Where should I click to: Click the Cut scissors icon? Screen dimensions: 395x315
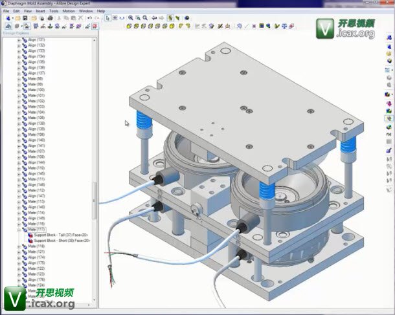[59, 18]
